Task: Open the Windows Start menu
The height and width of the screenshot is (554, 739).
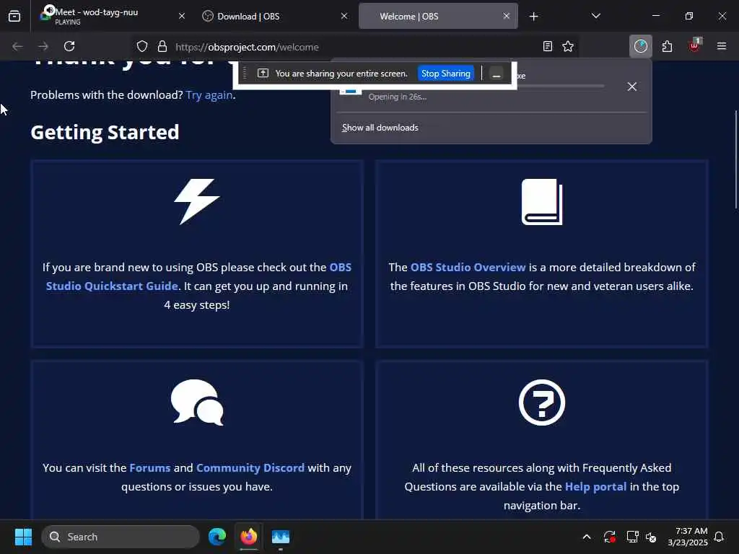Action: pos(23,537)
